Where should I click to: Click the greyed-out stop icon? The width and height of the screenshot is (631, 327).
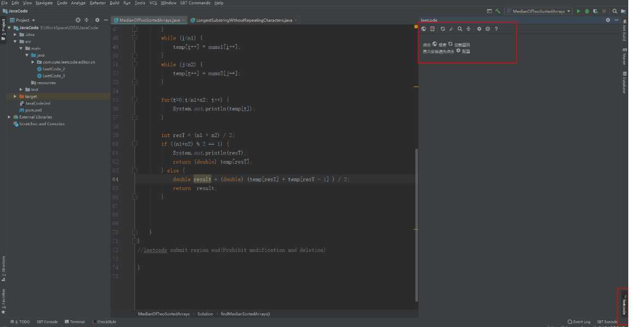pos(604,11)
